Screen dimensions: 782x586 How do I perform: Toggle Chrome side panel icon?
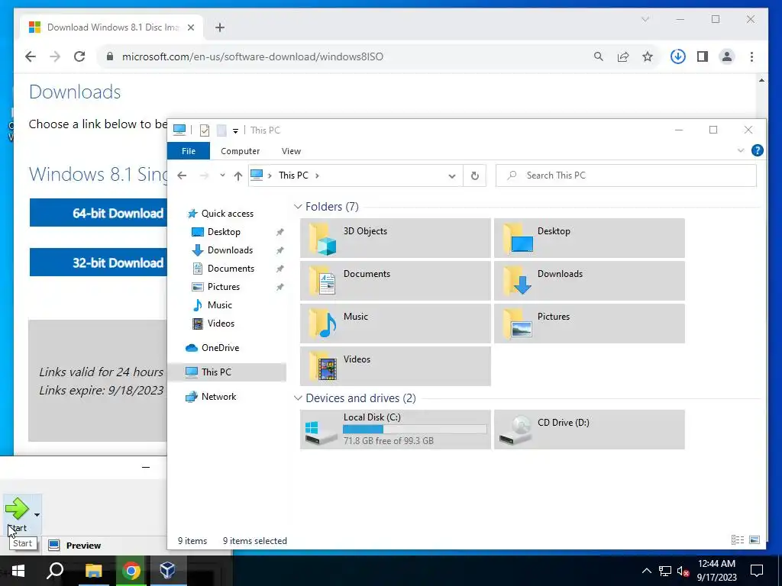(x=703, y=56)
